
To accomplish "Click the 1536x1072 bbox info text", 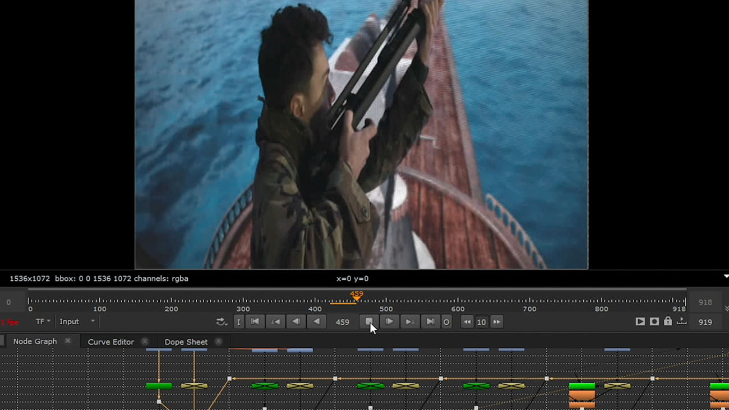I will click(x=99, y=278).
